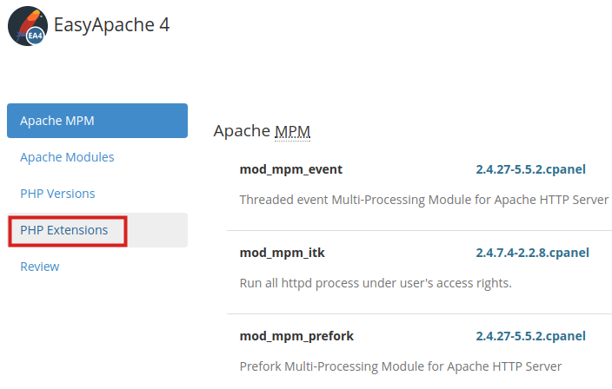Image resolution: width=612 pixels, height=389 pixels.
Task: Click version 2.4.27-5.5.2.cpanel next to mod_mpm_prefork
Action: pos(530,336)
